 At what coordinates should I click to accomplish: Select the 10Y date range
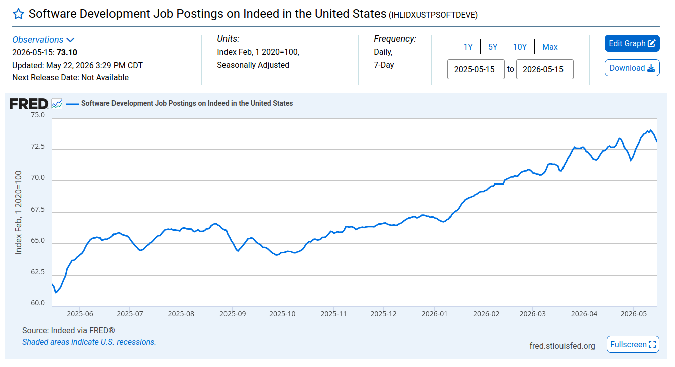(x=520, y=47)
